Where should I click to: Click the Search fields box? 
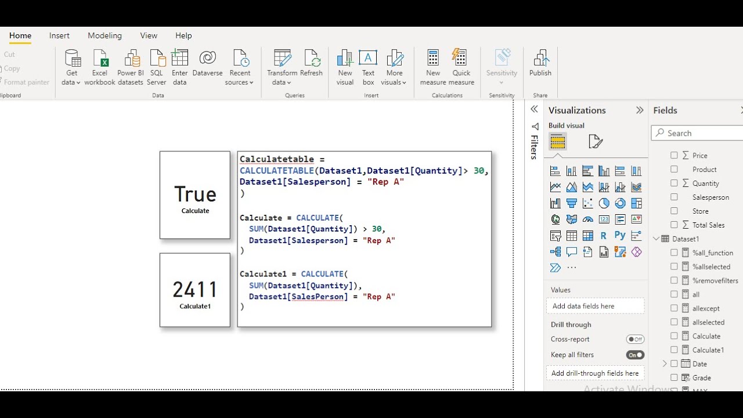(697, 134)
